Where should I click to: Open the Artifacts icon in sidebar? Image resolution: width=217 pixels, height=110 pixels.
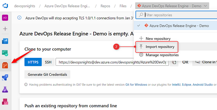(x=5, y=102)
